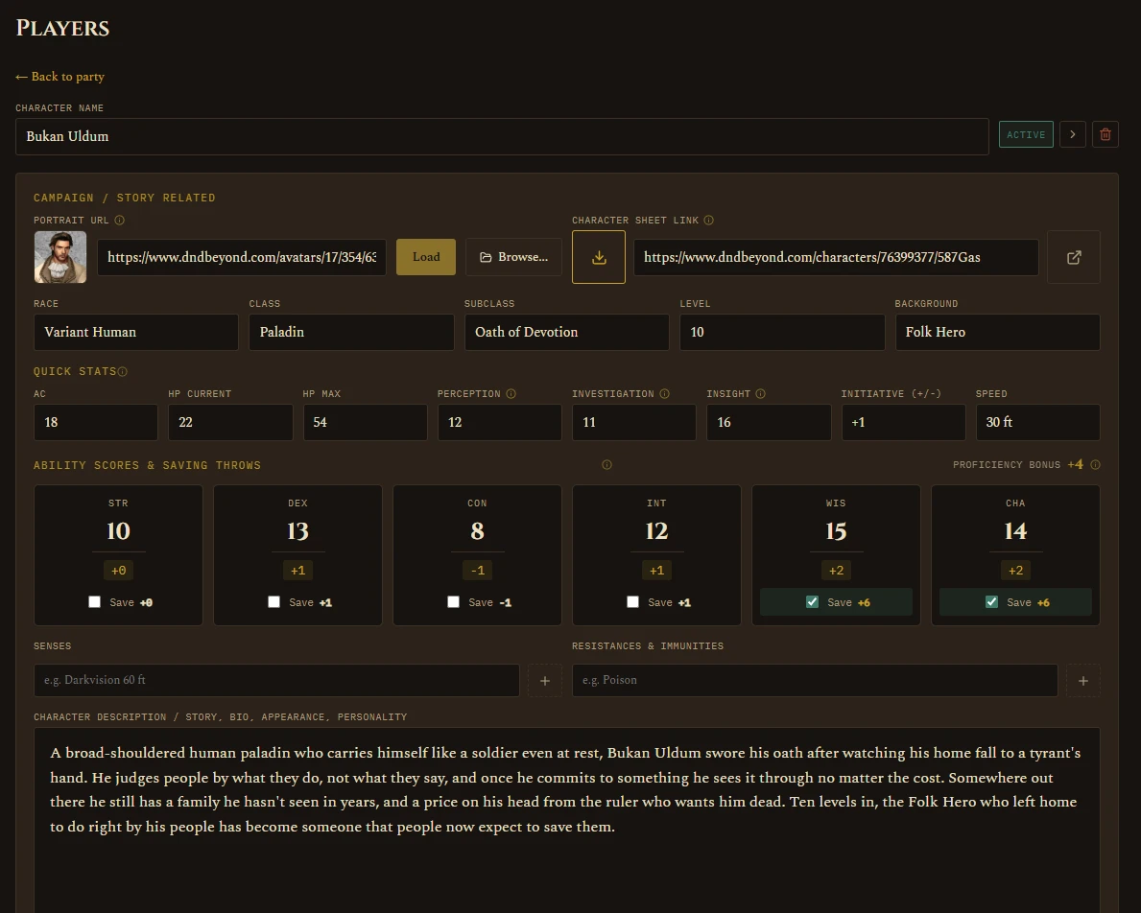
Task: Click the Class field showing Paladin
Action: (x=351, y=333)
